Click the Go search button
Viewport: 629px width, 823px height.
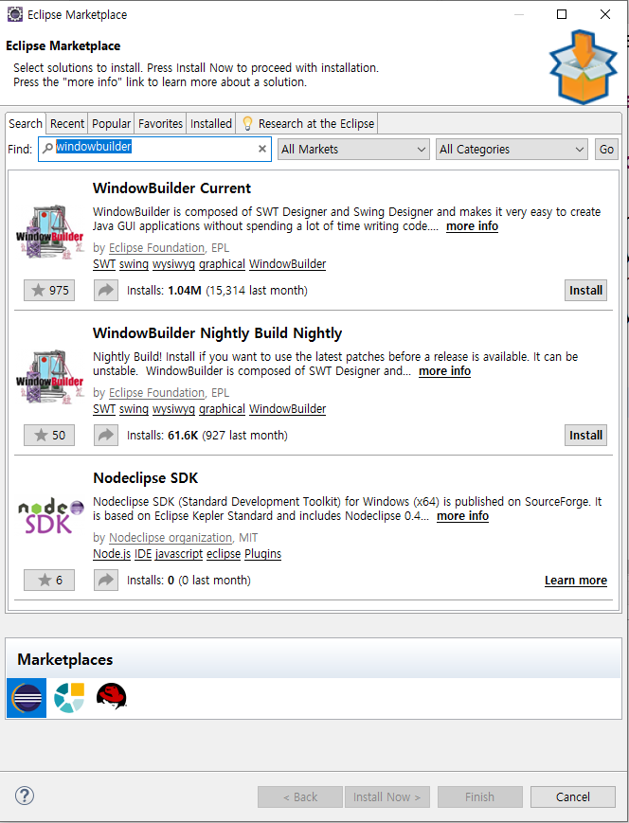click(x=606, y=149)
